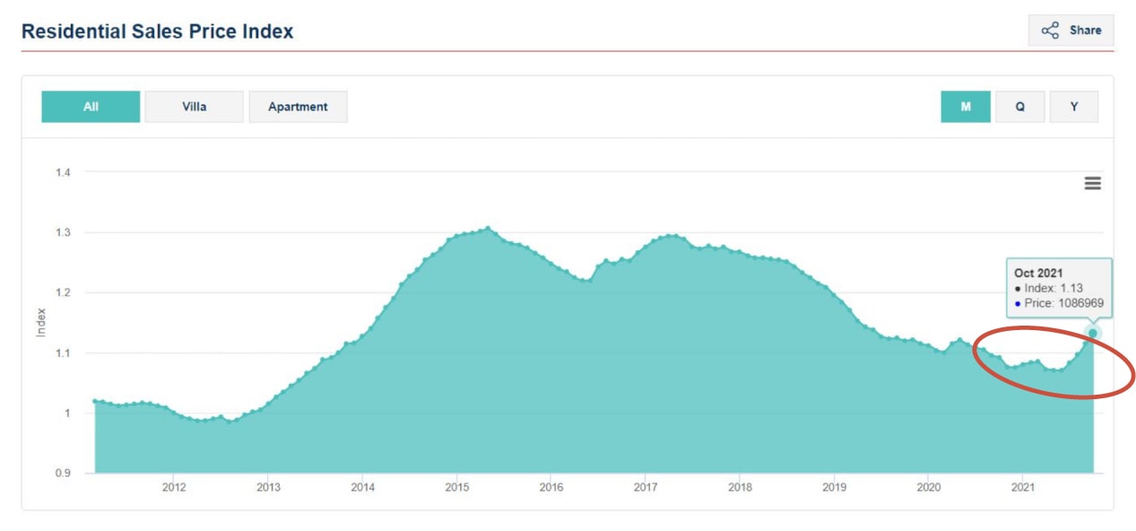This screenshot has width=1136, height=531.
Task: Toggle yearly view with Y button
Action: click(1073, 107)
